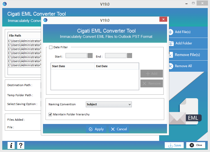Click the File Path column header
The image size is (210, 152).
24,36
